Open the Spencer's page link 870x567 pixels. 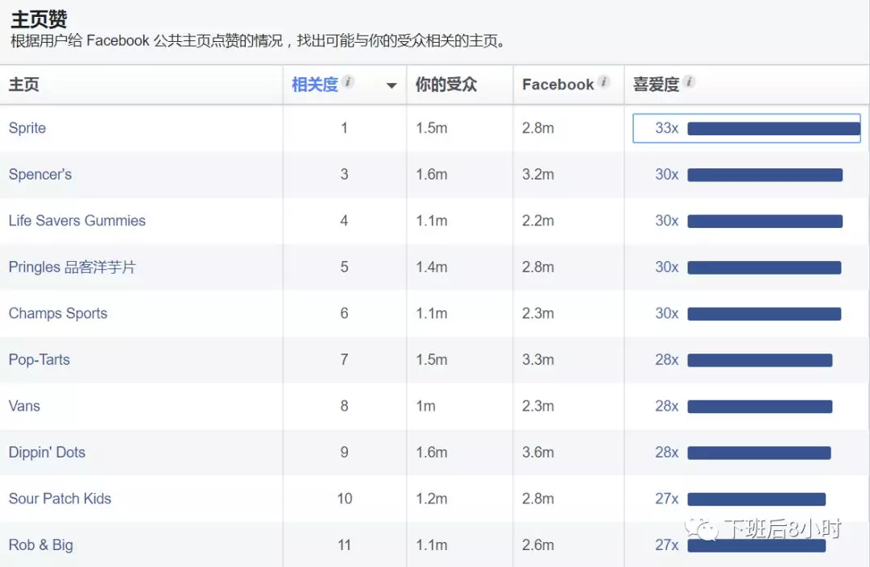(40, 174)
